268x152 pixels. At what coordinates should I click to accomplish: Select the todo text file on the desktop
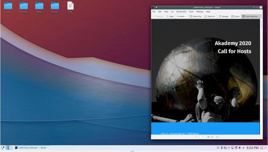click(70, 7)
